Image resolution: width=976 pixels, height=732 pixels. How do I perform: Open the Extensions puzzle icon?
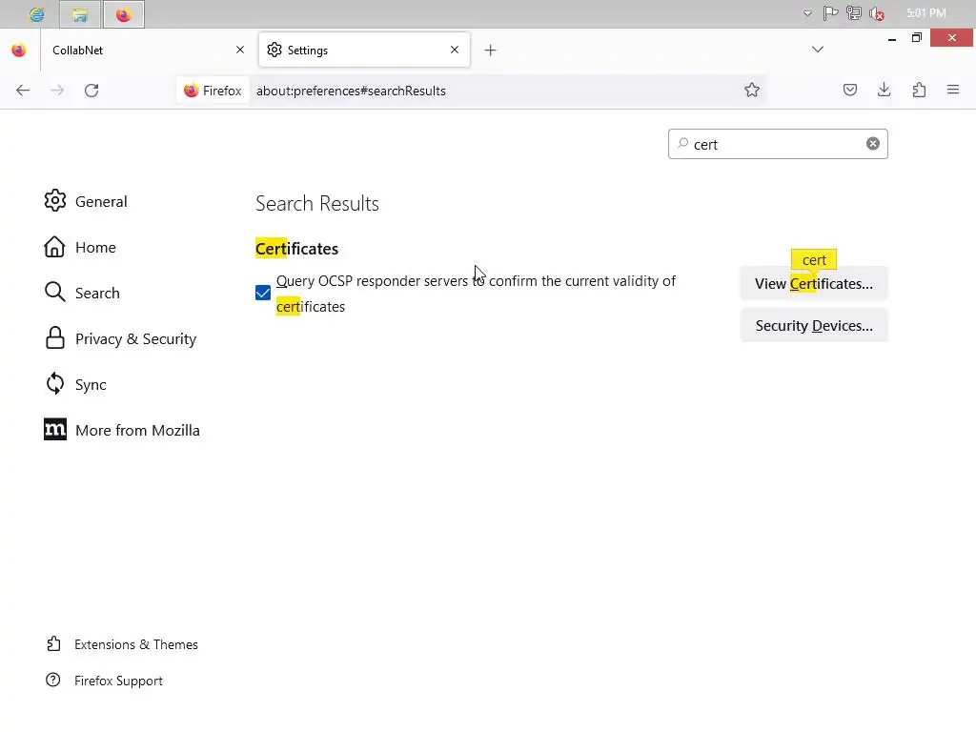point(919,91)
